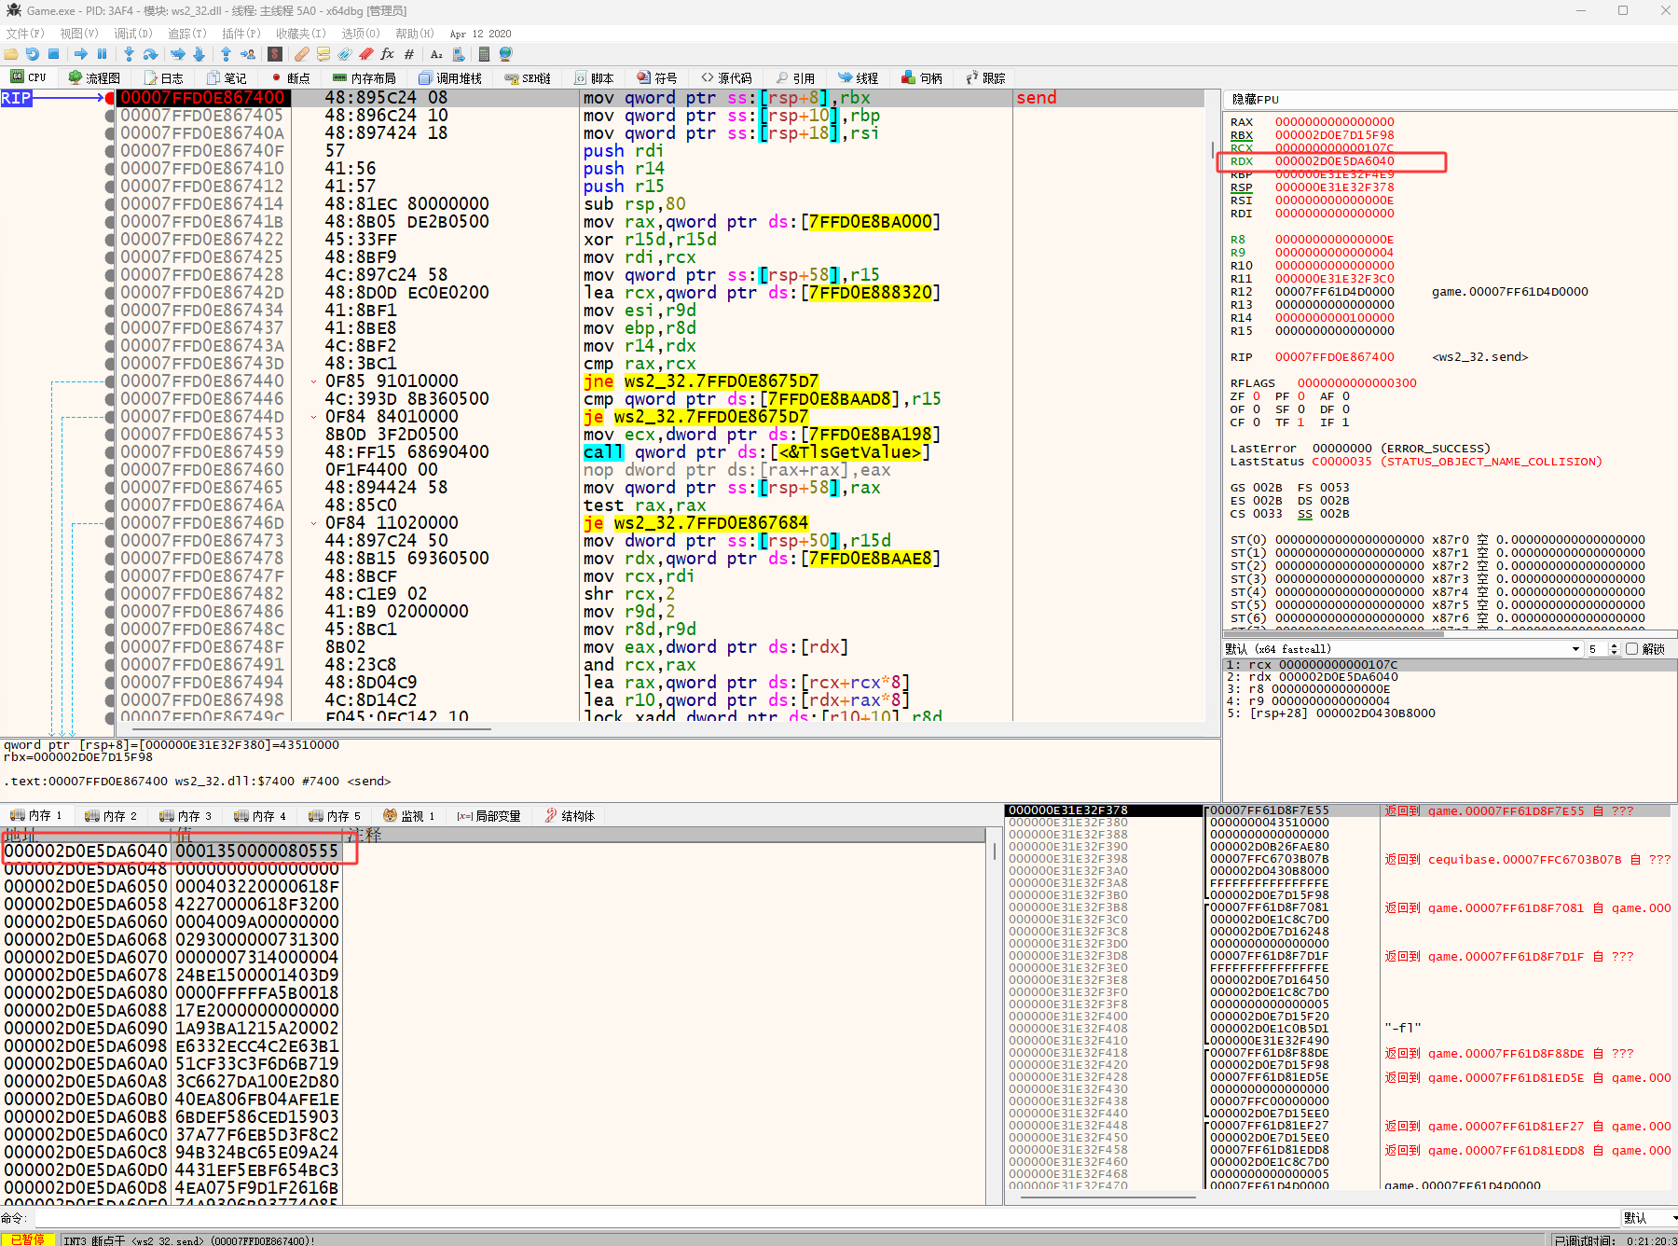Click the argument count stepper arrows

coord(1614,649)
